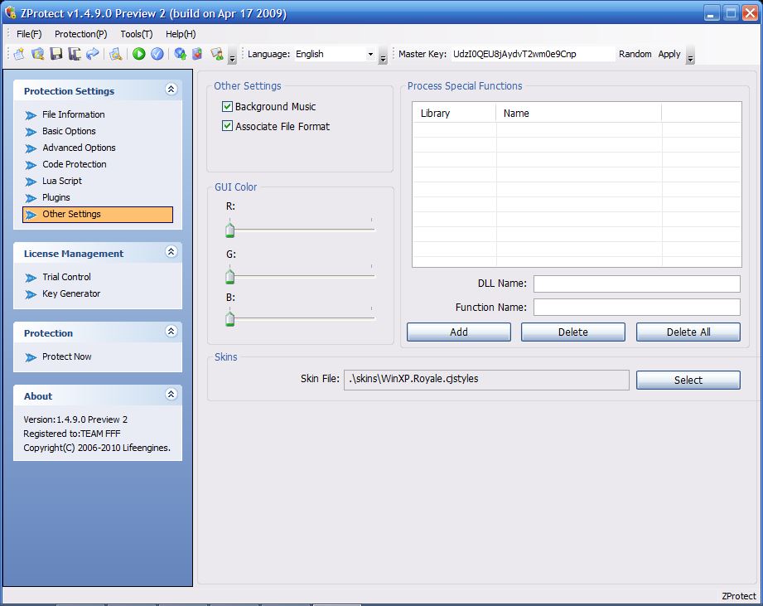Image resolution: width=763 pixels, height=606 pixels.
Task: Click the Open project toolbar icon
Action: (x=37, y=54)
